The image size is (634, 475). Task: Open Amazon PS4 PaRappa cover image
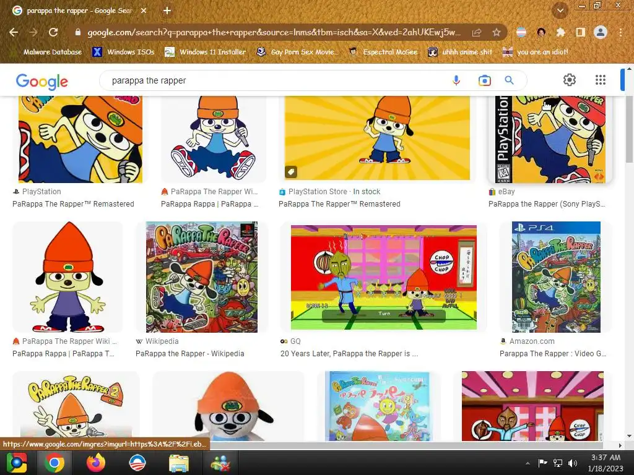coord(556,277)
